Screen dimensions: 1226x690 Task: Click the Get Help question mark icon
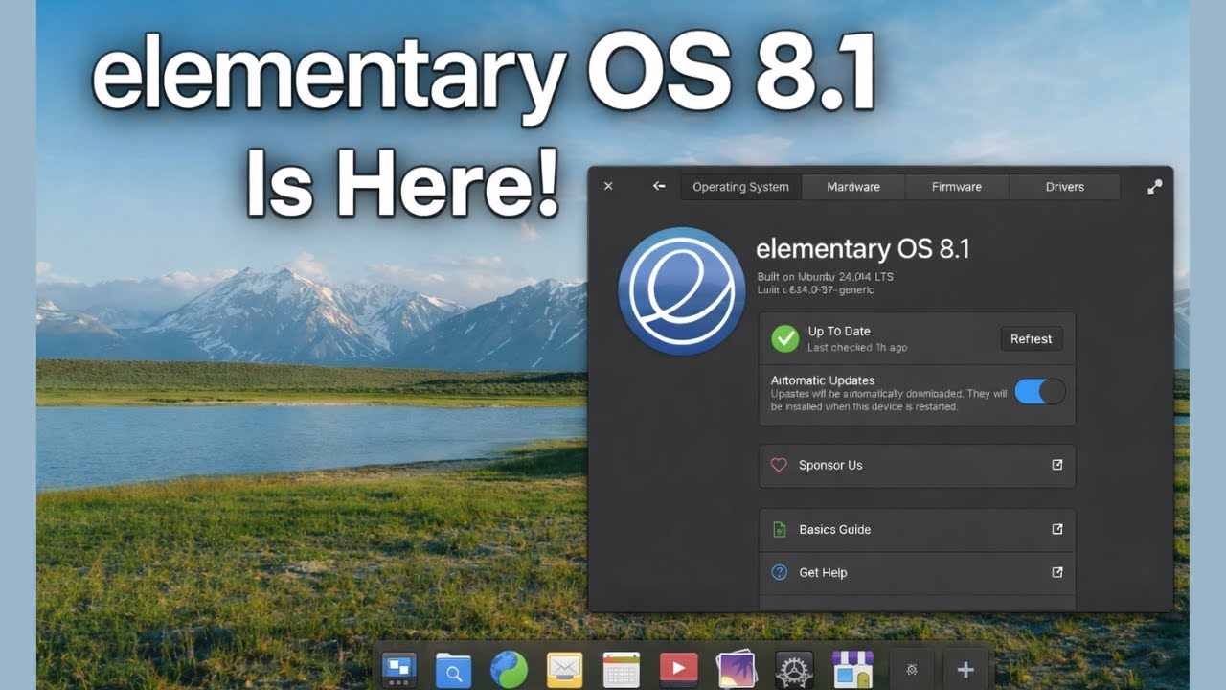[x=779, y=572]
